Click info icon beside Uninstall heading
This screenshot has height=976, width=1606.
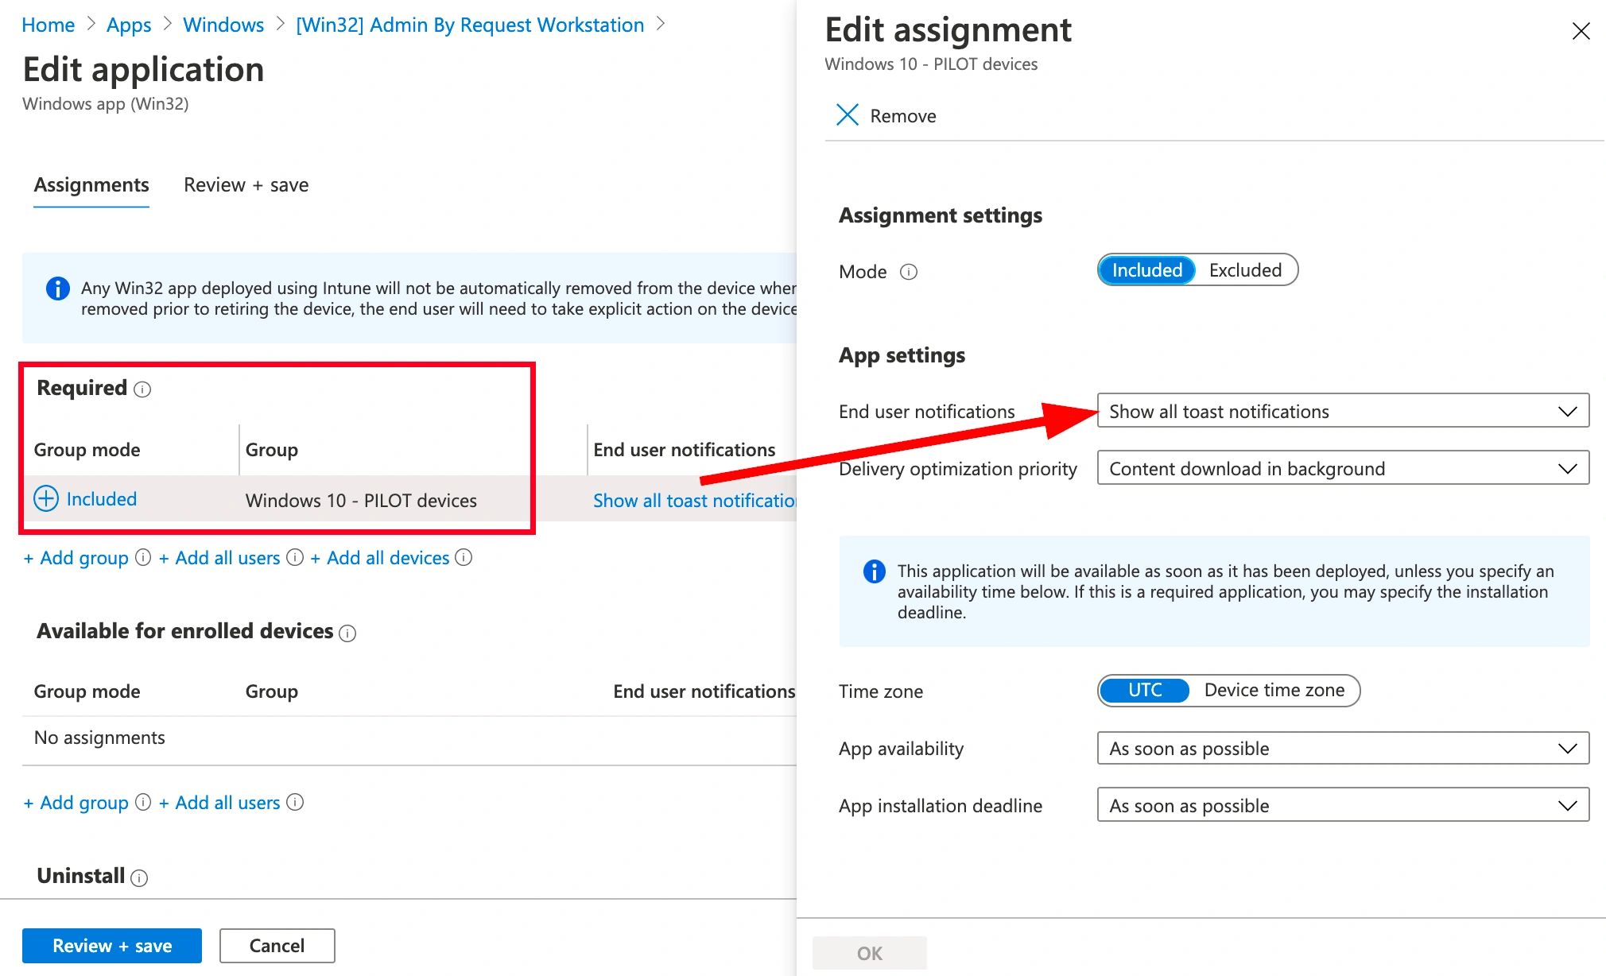click(139, 877)
